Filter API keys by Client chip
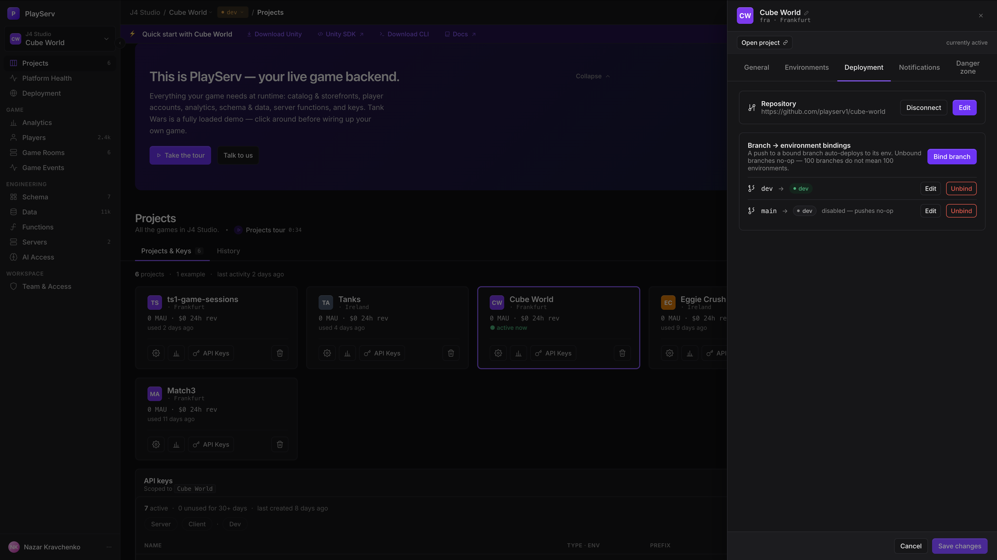Image resolution: width=997 pixels, height=560 pixels. click(197, 524)
